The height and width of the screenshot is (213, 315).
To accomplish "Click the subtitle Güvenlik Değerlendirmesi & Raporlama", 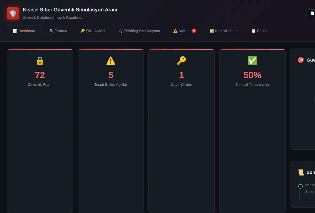I will pyautogui.click(x=53, y=18).
